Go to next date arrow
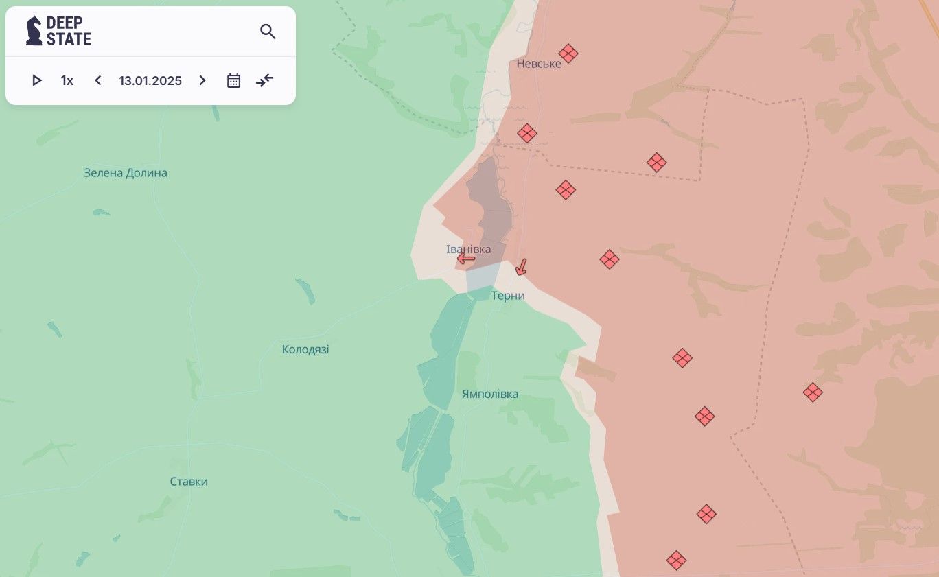 202,81
